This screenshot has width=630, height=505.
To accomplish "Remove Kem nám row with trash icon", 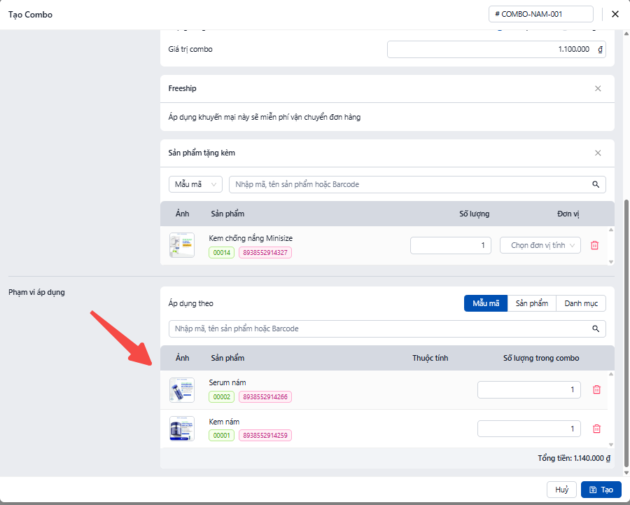I will (596, 429).
